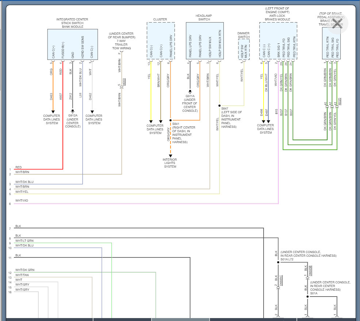Click the circuit code B15
This screenshot has height=321, width=360.
tap(276, 112)
